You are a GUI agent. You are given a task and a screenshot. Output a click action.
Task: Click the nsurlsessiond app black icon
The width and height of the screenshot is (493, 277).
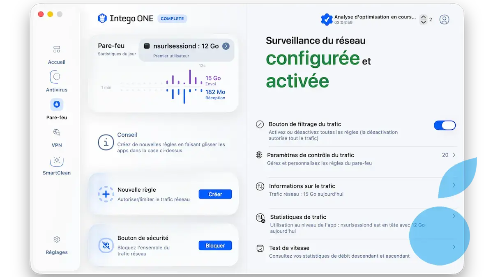point(147,46)
